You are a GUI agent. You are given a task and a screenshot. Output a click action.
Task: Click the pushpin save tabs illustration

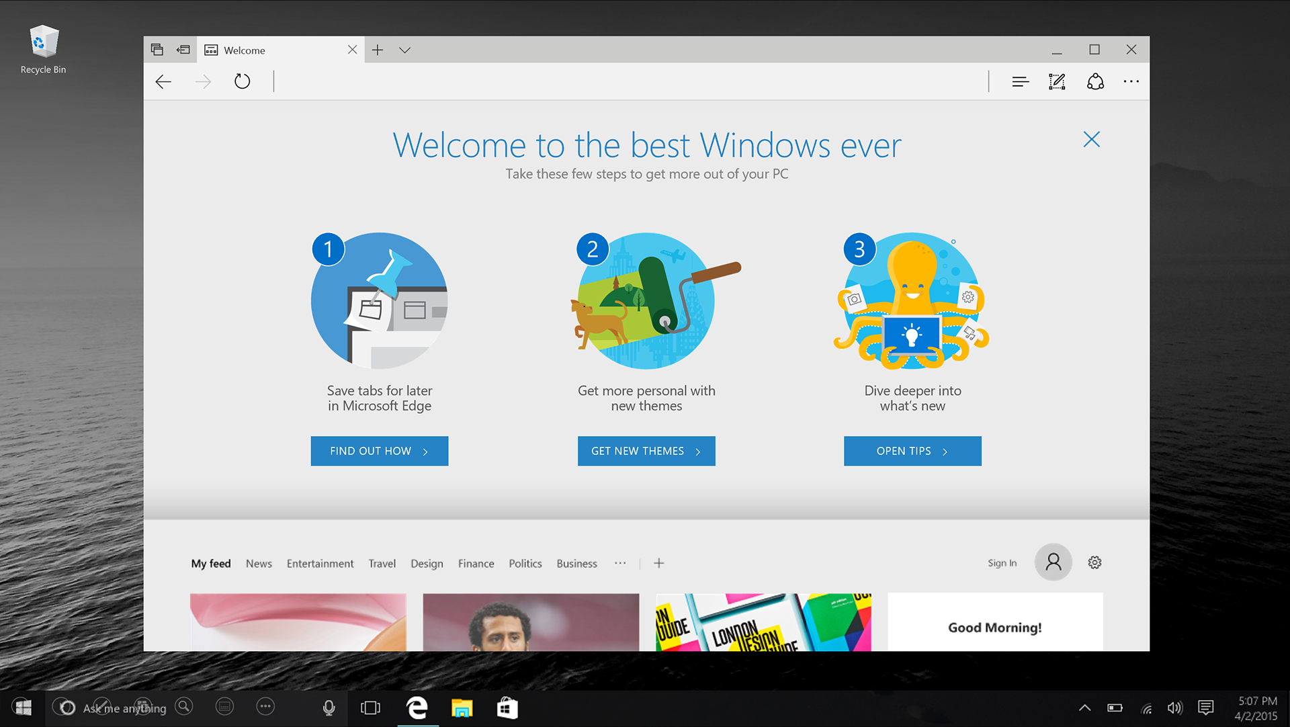click(380, 301)
